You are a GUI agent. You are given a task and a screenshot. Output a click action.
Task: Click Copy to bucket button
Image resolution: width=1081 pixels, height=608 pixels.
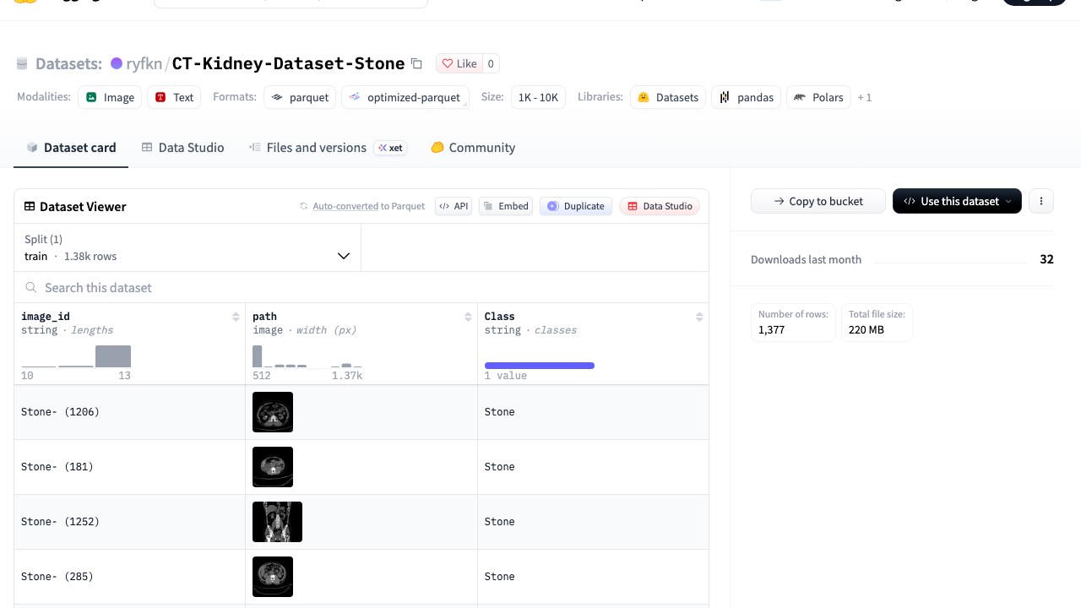[x=818, y=201]
